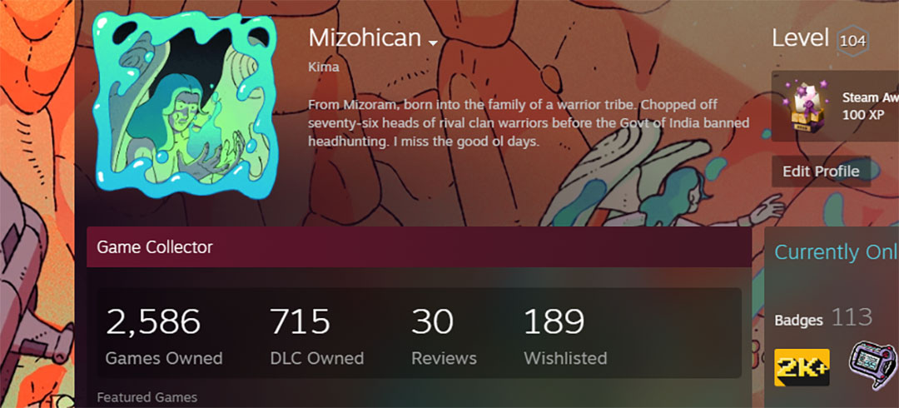Open the 2,586 Games Owned list
This screenshot has height=408, width=899.
(x=164, y=336)
